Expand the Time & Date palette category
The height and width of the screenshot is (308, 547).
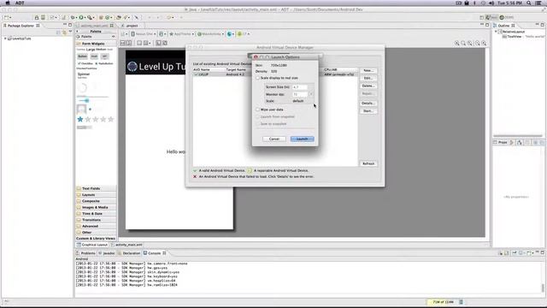pyautogui.click(x=96, y=213)
